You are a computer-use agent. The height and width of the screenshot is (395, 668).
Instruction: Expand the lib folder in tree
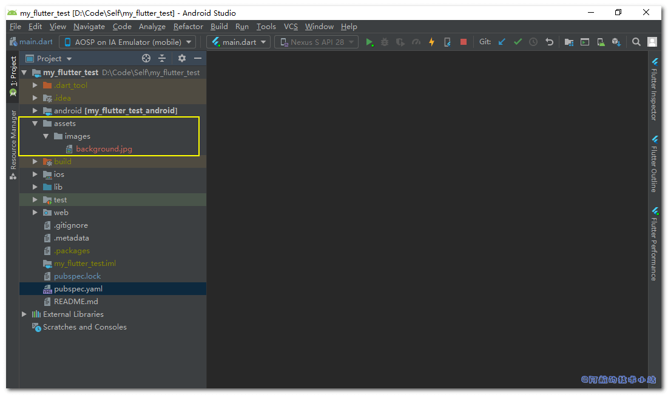[35, 187]
